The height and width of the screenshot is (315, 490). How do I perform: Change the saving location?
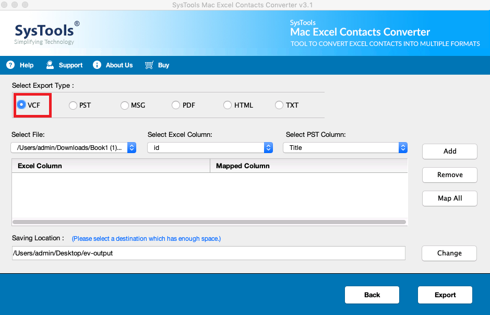click(x=449, y=253)
